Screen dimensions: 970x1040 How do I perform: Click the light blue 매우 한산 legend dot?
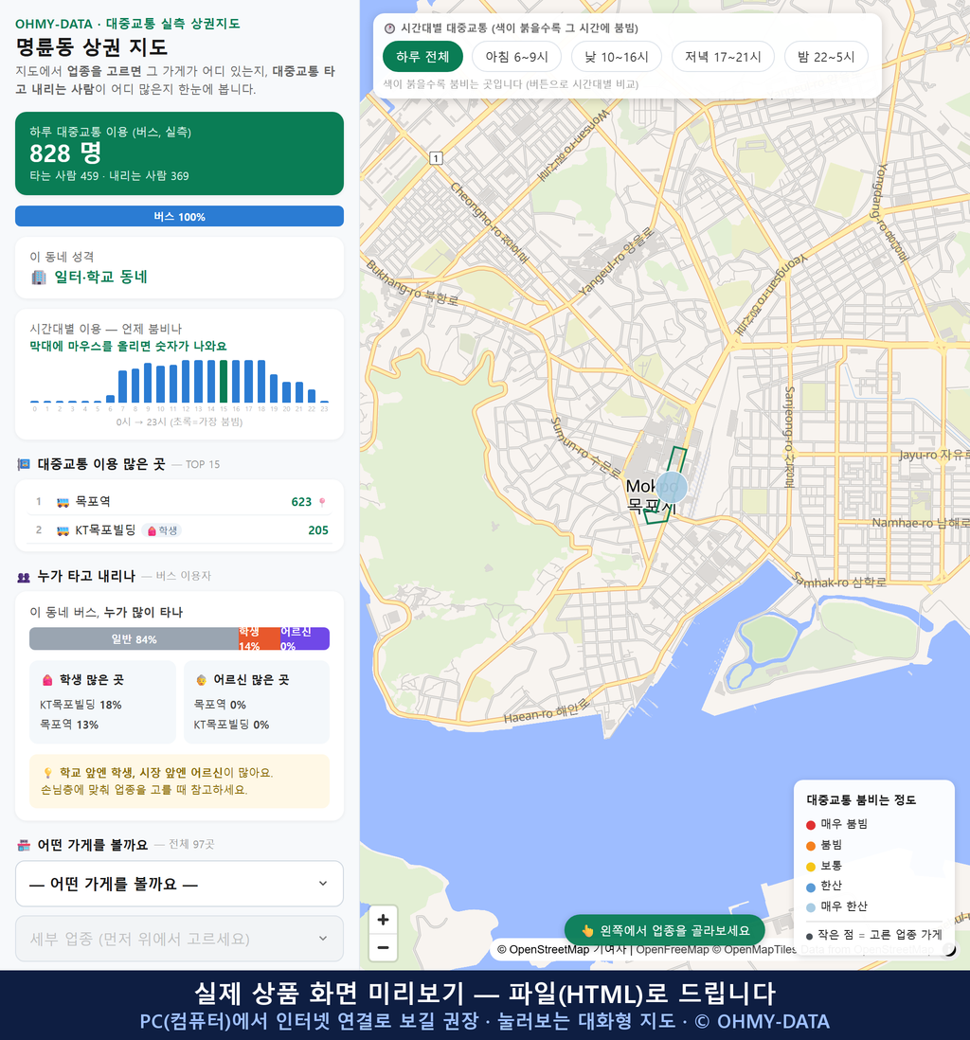click(x=810, y=907)
